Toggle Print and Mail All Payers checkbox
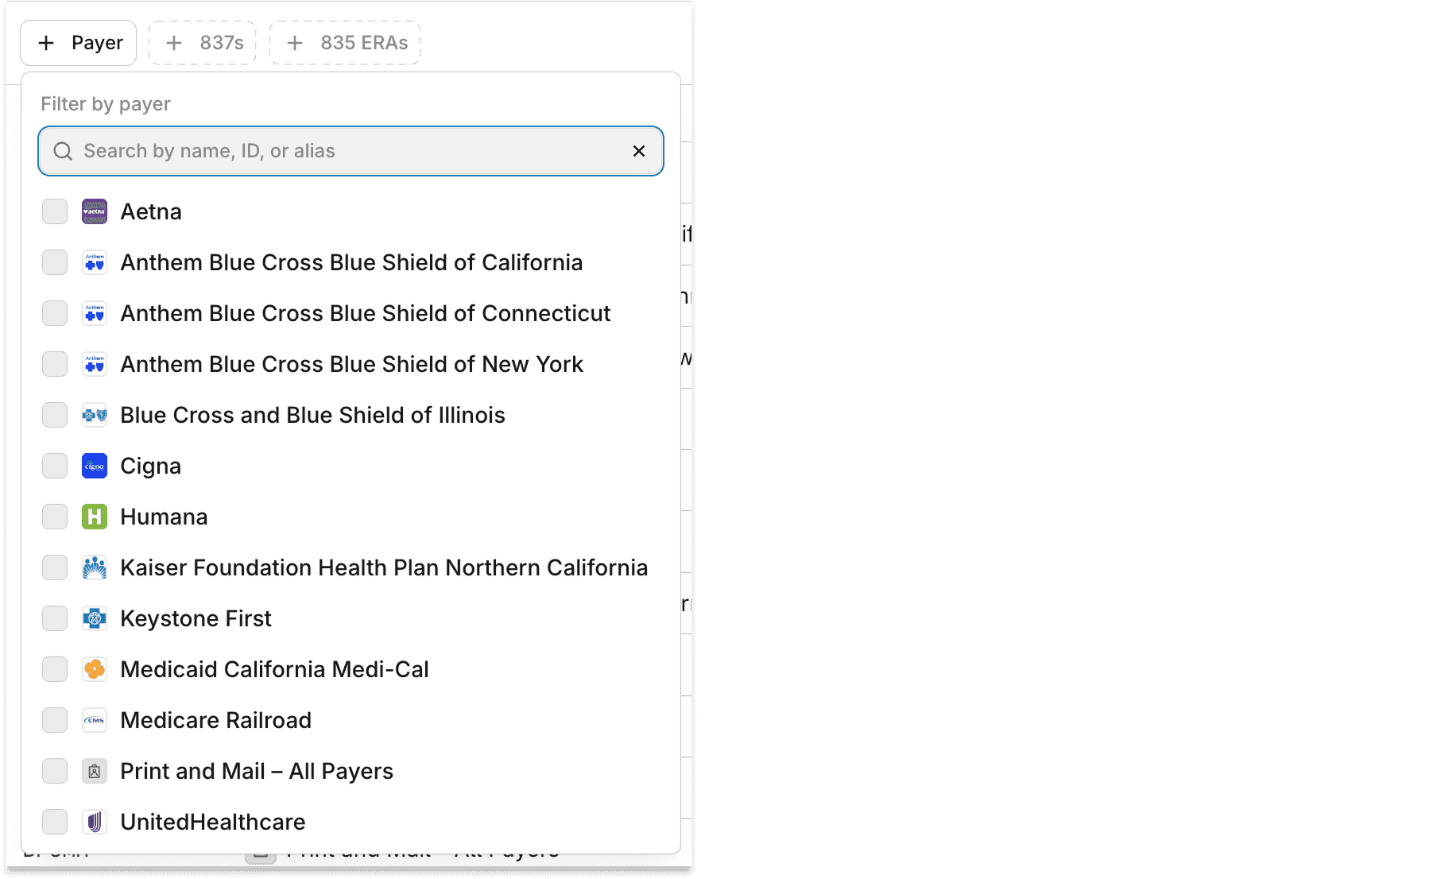1437x879 pixels. pyautogui.click(x=55, y=771)
